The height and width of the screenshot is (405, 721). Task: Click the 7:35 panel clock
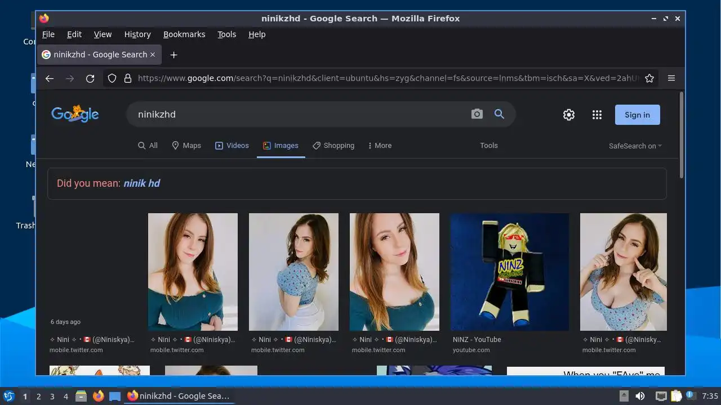(x=710, y=396)
